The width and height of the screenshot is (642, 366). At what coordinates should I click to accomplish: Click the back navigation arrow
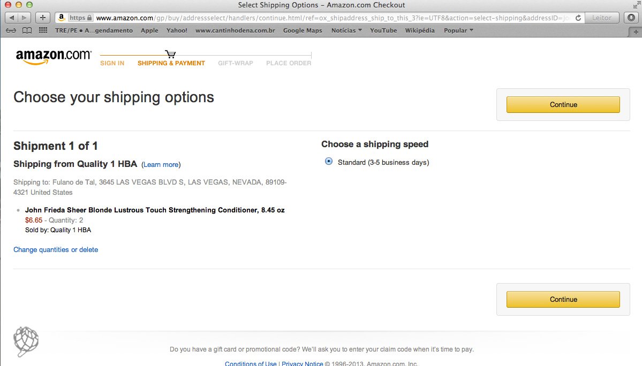(x=12, y=17)
